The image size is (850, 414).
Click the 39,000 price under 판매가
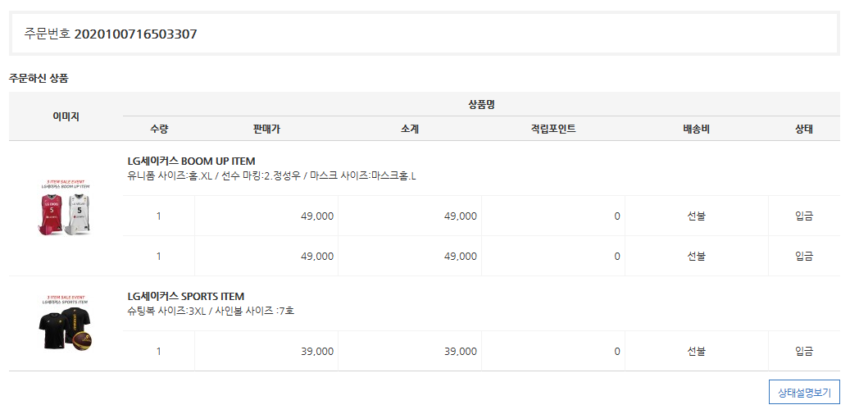click(x=317, y=351)
